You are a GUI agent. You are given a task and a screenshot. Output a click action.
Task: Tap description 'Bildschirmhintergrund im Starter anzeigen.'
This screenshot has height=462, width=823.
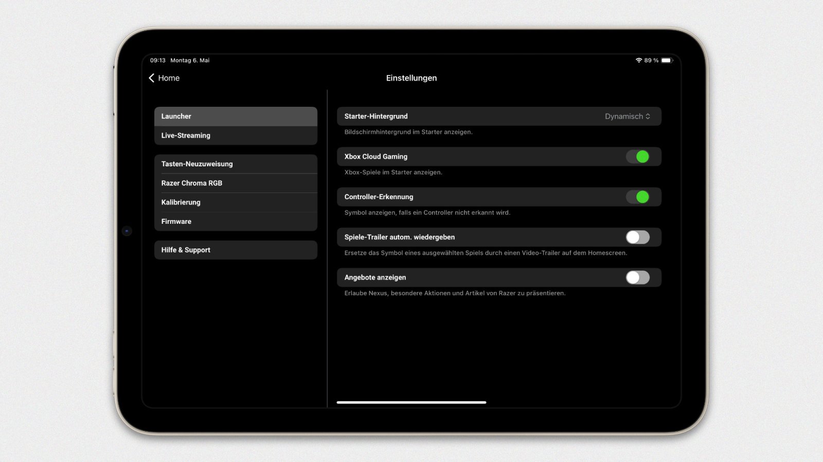(408, 132)
